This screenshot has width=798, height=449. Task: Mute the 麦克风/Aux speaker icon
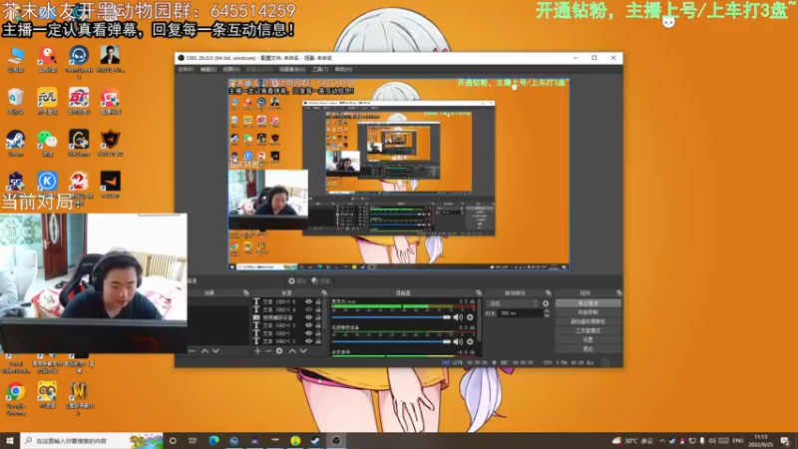click(458, 317)
